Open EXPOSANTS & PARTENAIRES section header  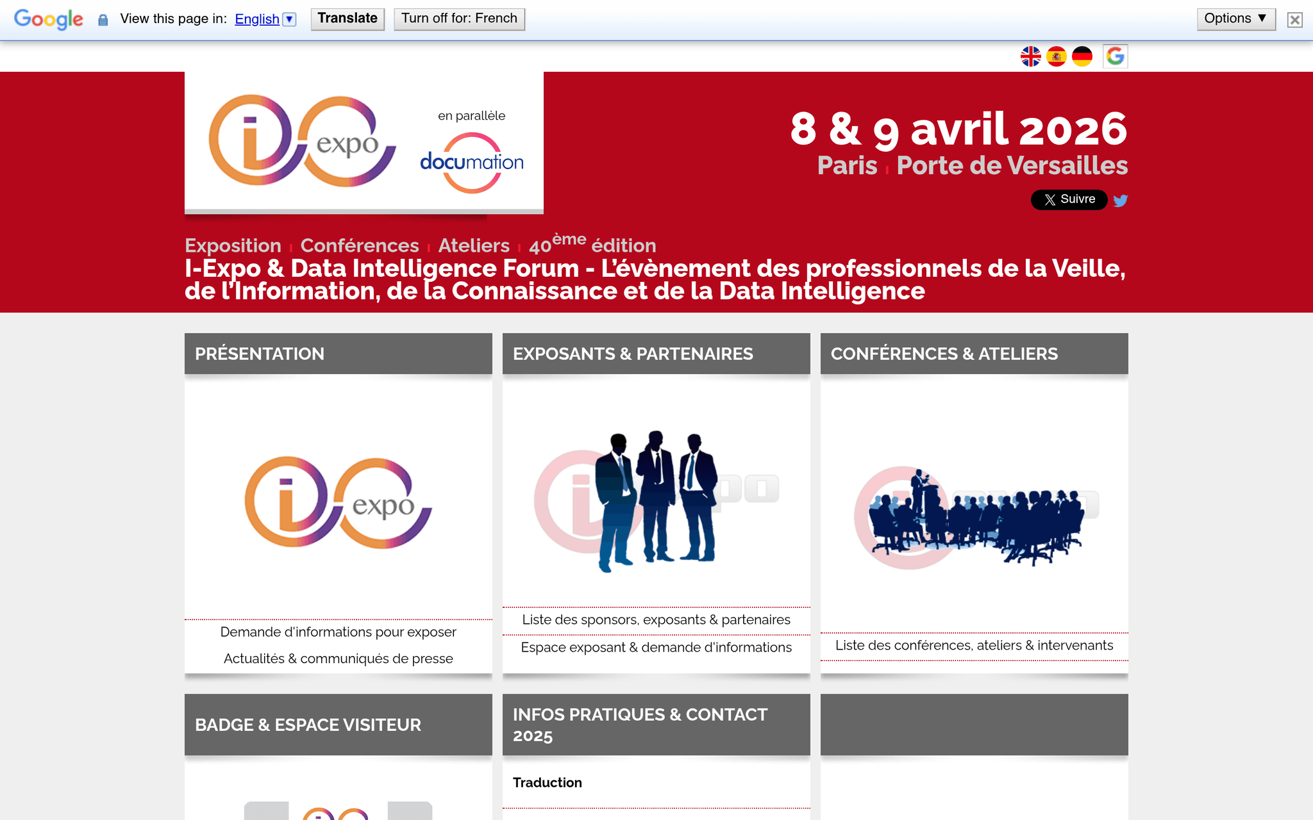tap(656, 354)
